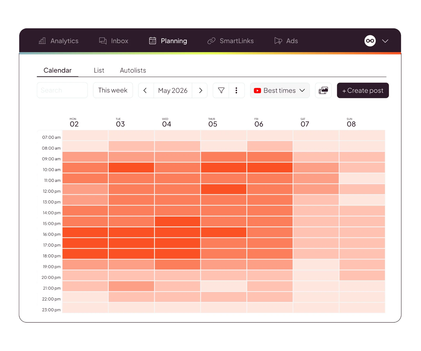Click the This week button
421x351 pixels.
(x=113, y=90)
